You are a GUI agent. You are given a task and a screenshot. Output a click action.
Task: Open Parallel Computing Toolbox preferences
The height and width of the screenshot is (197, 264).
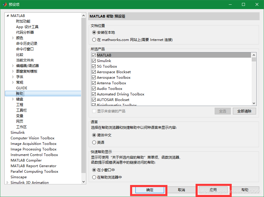(x=34, y=172)
